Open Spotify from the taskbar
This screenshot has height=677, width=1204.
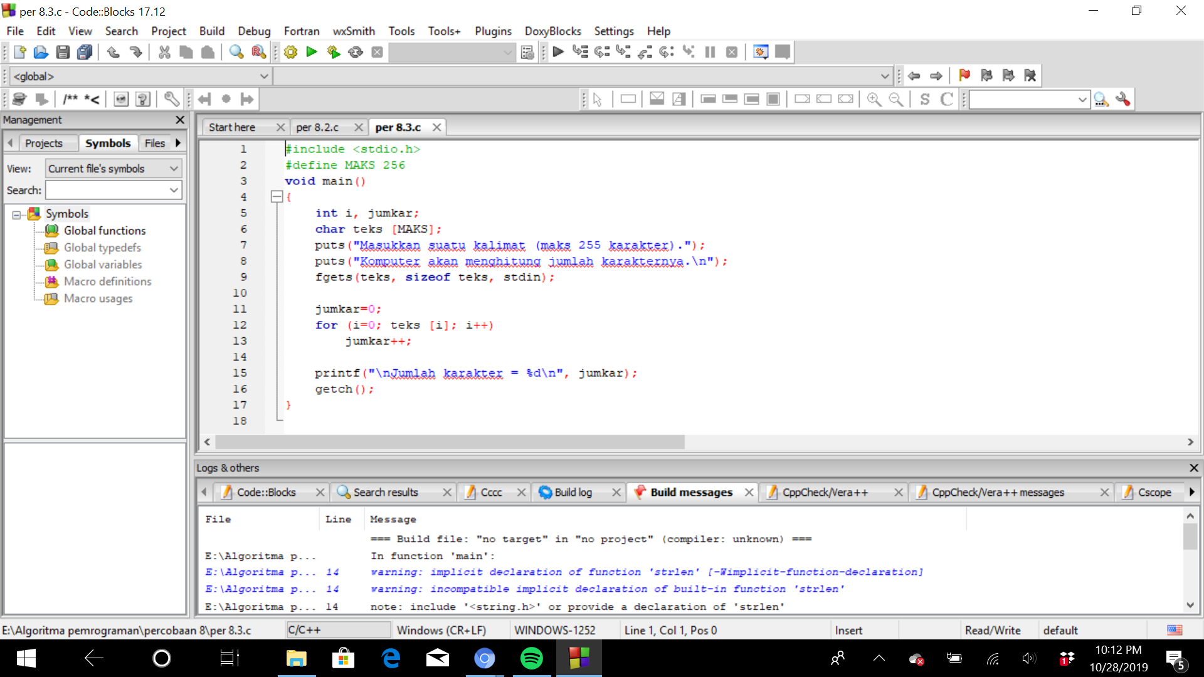pos(531,658)
